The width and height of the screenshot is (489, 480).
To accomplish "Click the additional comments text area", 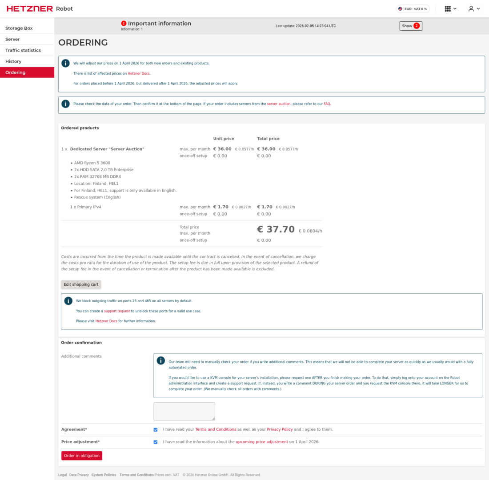I will click(184, 411).
